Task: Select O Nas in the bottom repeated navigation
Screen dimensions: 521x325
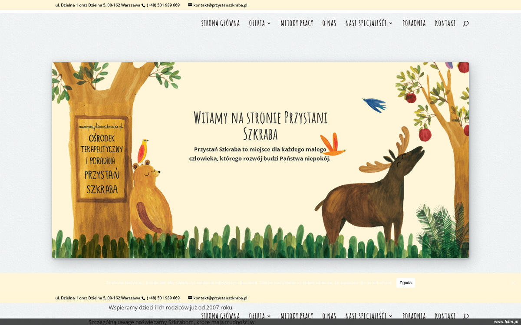Action: (329, 316)
